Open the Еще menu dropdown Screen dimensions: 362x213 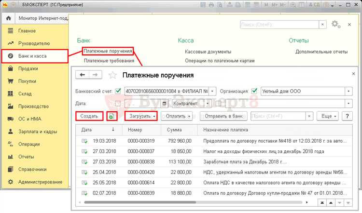(x=328, y=116)
